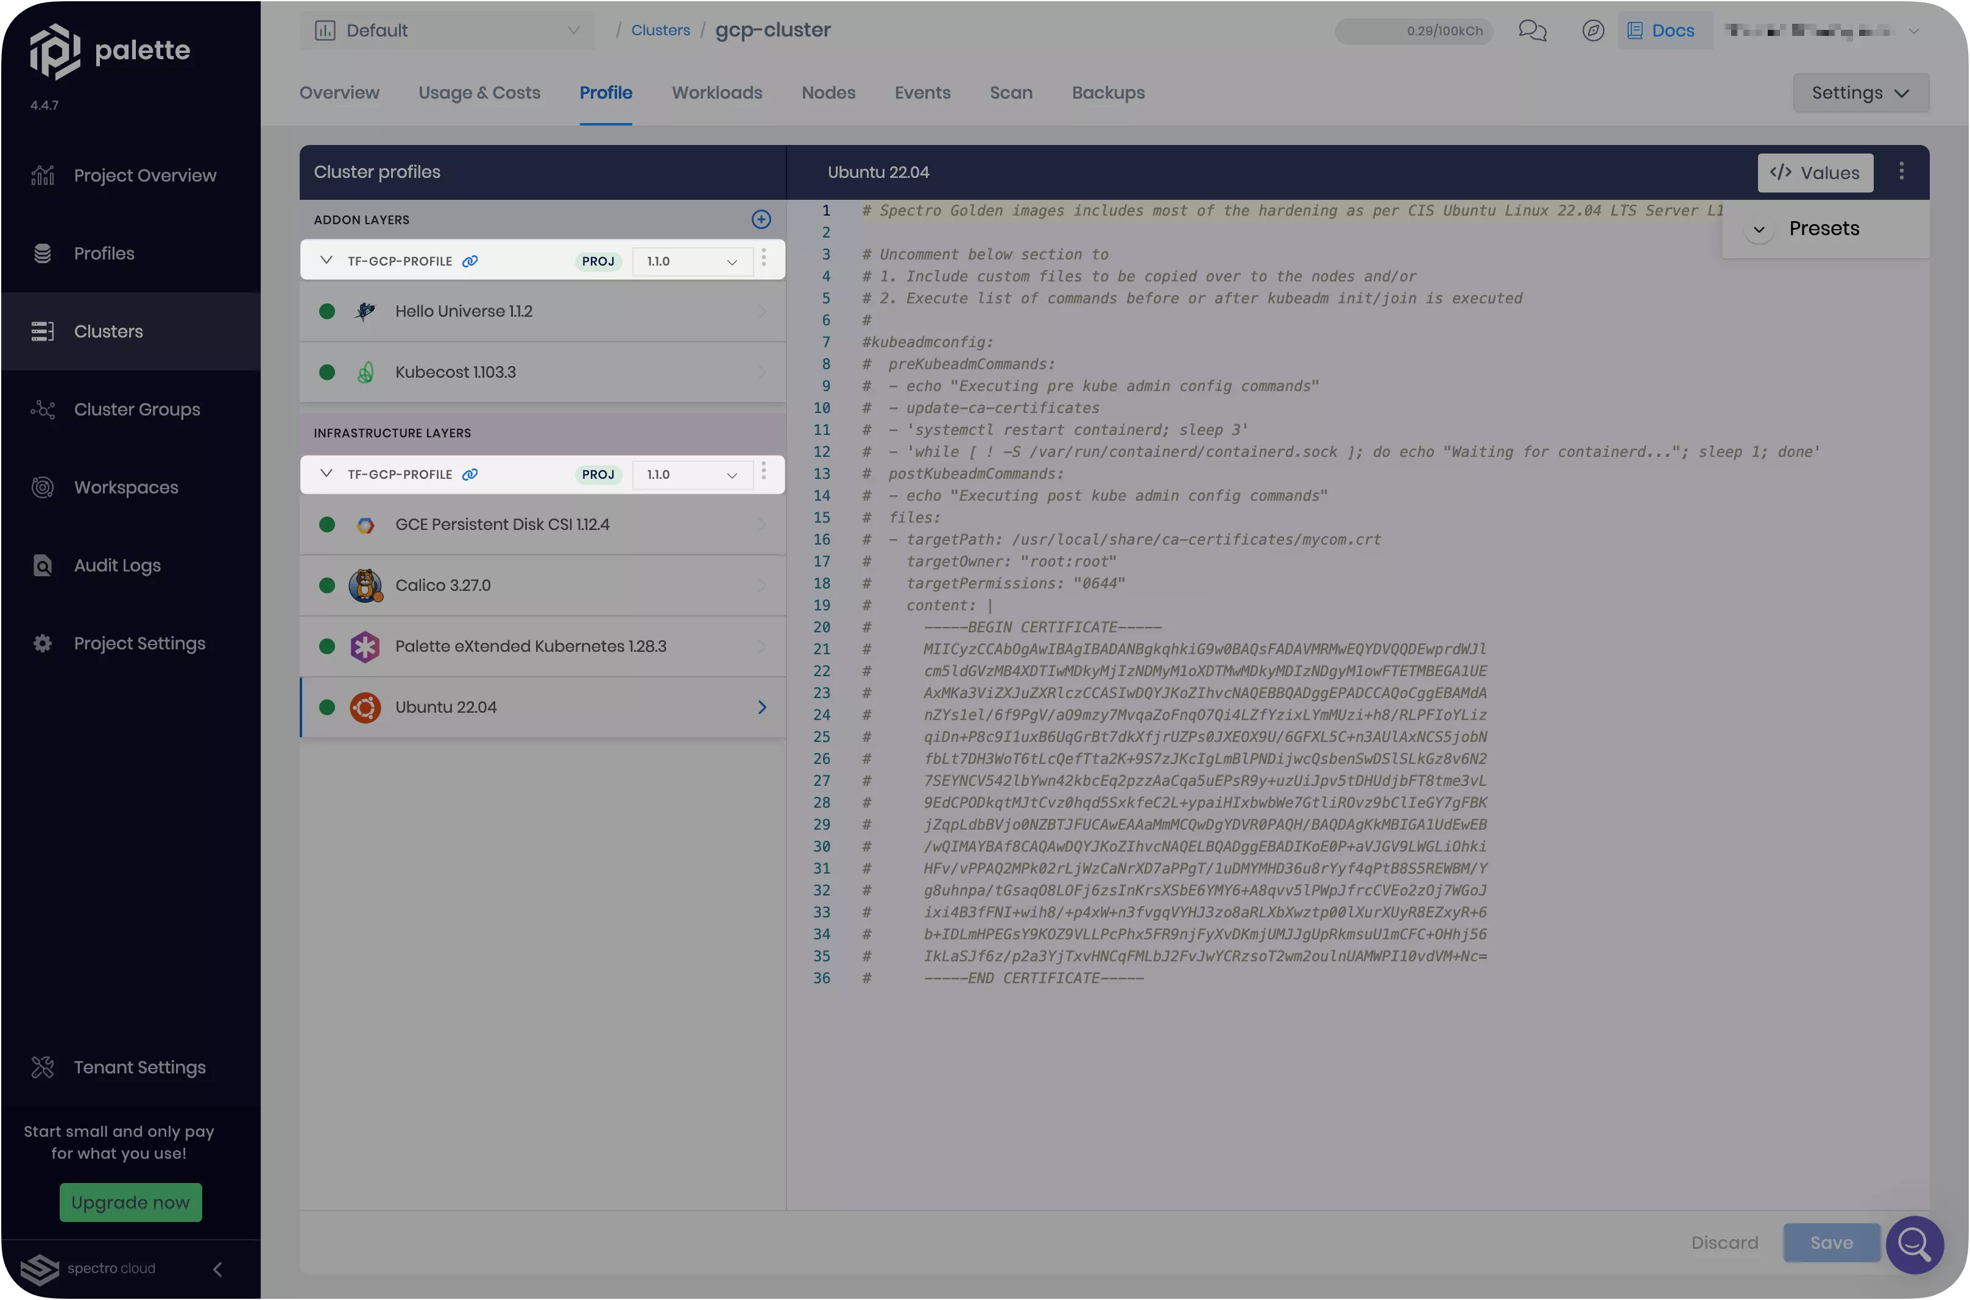
Task: Open Workspaces in the sidebar
Action: [130, 487]
